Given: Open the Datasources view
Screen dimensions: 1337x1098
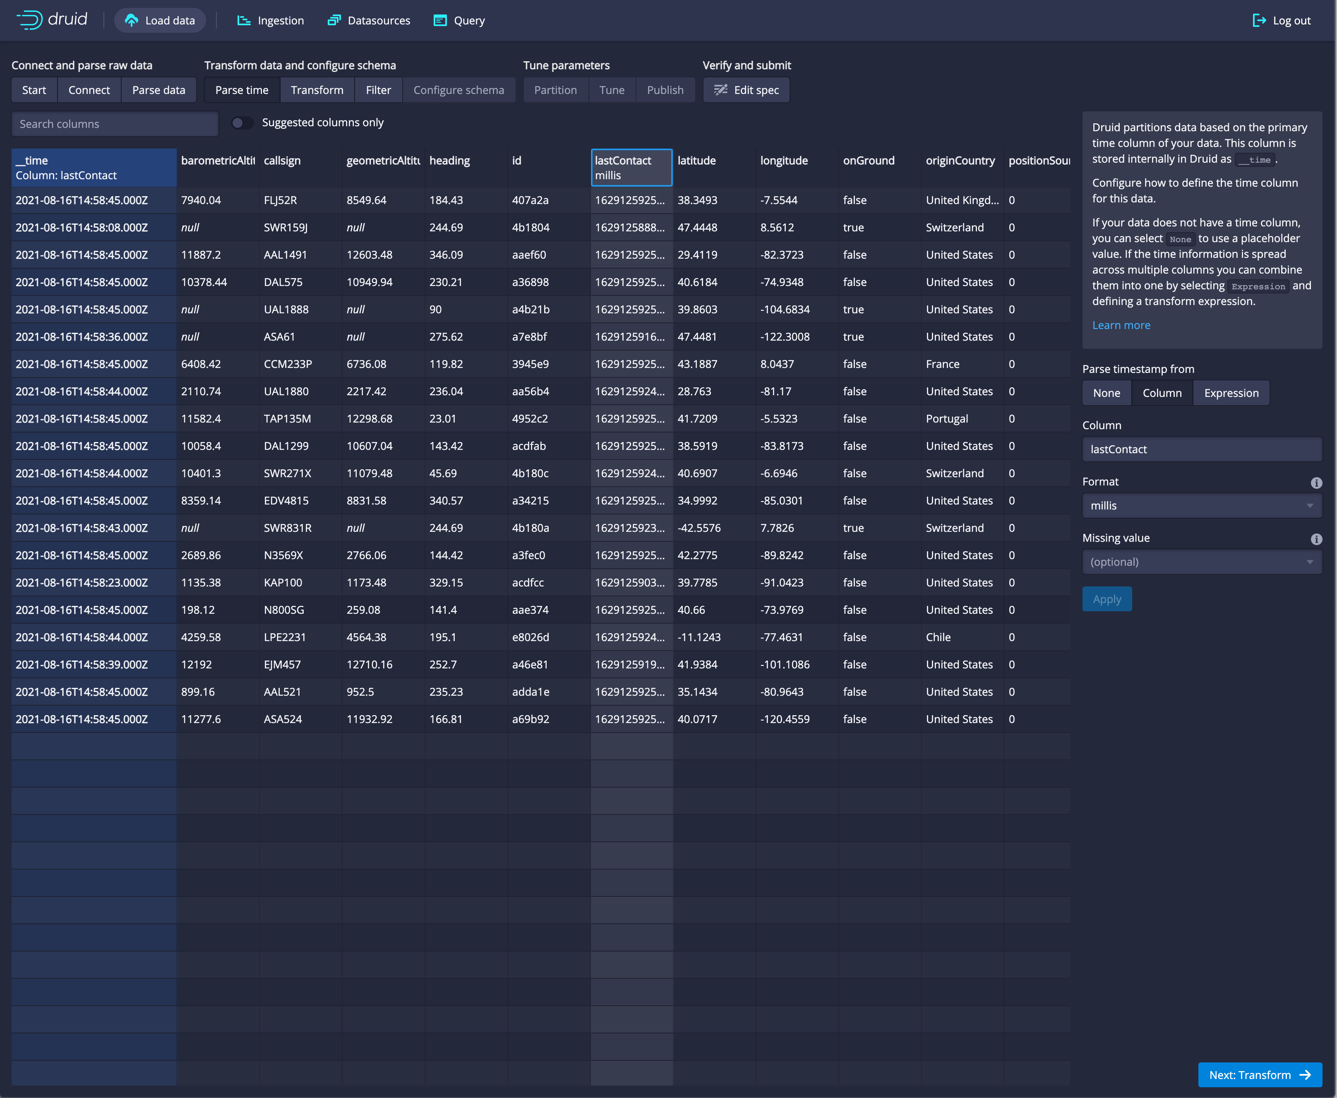Looking at the screenshot, I should [x=369, y=20].
